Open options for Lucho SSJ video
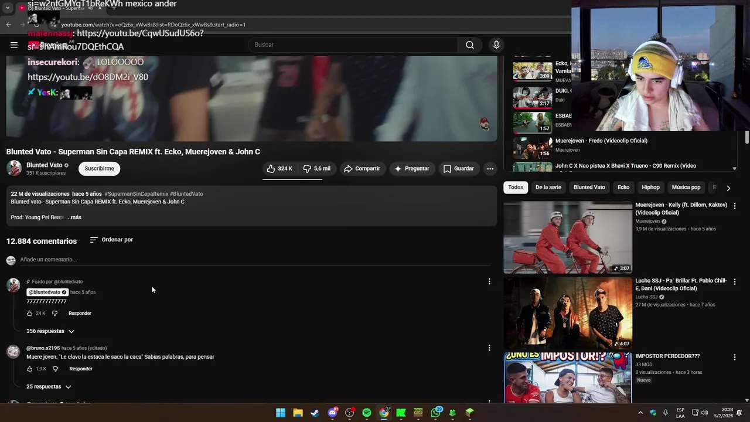Image resolution: width=750 pixels, height=422 pixels. tap(734, 282)
